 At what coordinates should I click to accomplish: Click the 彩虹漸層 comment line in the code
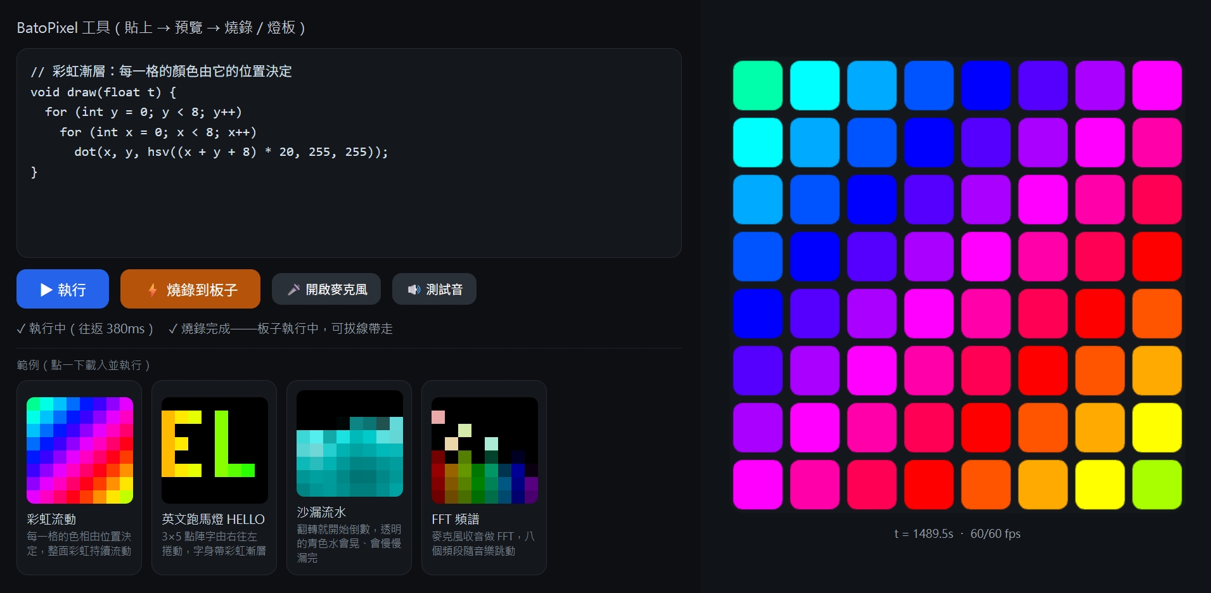[x=162, y=71]
